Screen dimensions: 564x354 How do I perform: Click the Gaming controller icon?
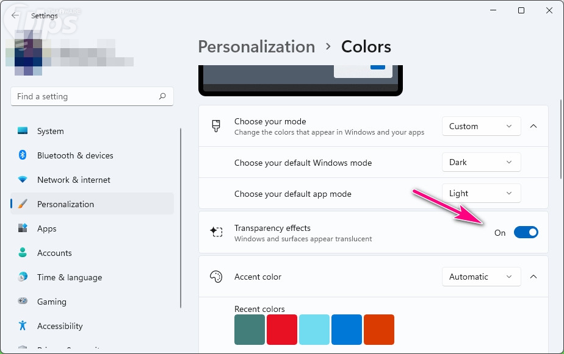23,302
